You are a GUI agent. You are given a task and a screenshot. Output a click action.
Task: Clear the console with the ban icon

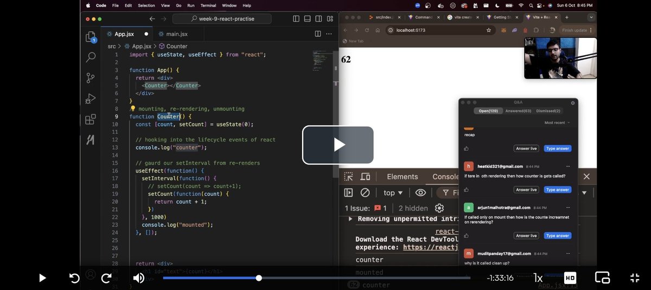coord(365,193)
